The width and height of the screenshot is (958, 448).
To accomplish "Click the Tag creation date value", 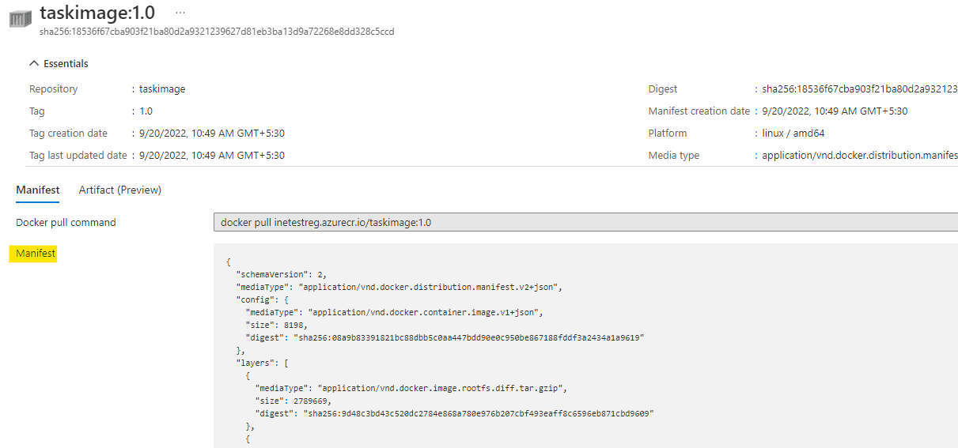I will (212, 134).
